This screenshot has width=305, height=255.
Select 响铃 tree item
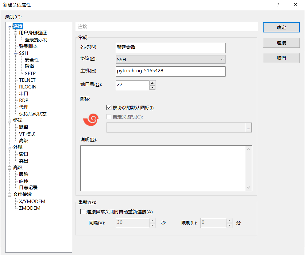[24, 181]
